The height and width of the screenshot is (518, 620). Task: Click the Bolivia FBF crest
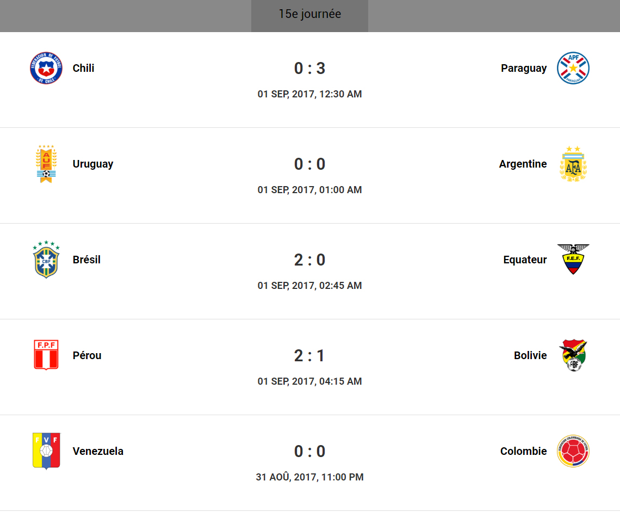[573, 355]
